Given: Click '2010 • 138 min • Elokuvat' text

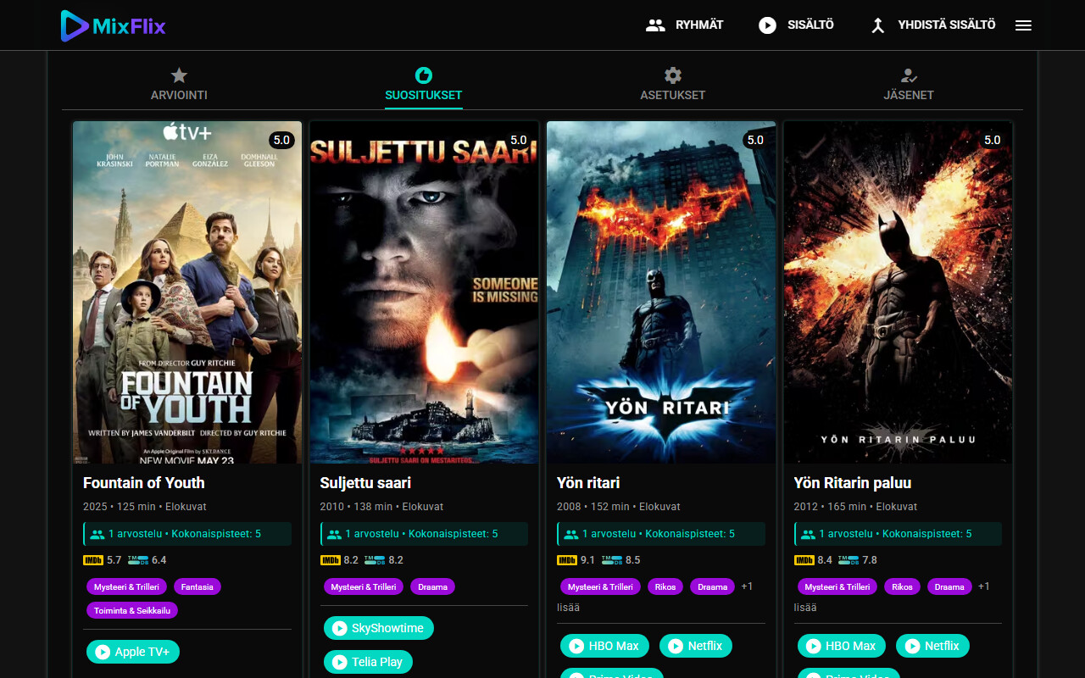Looking at the screenshot, I should 382,507.
